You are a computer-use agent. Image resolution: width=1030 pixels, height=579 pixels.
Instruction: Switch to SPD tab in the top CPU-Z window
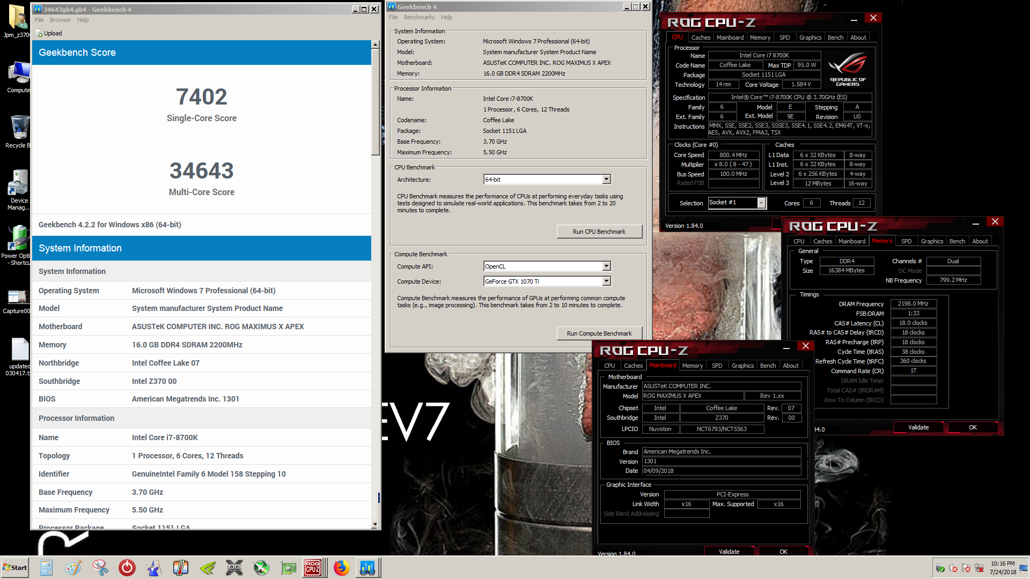click(784, 38)
